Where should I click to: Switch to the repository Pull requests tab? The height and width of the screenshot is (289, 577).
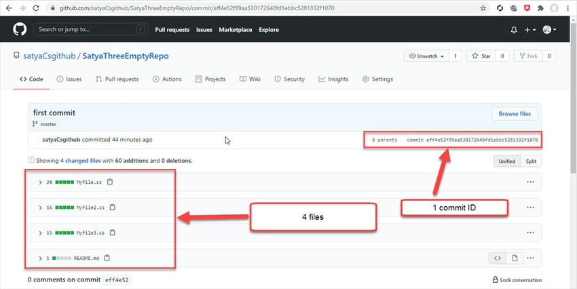tap(117, 79)
